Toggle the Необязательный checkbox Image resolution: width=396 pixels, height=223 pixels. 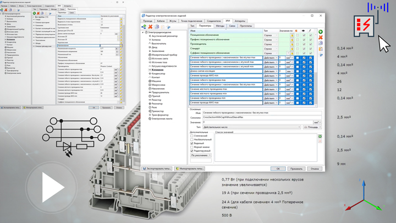[x=192, y=139]
